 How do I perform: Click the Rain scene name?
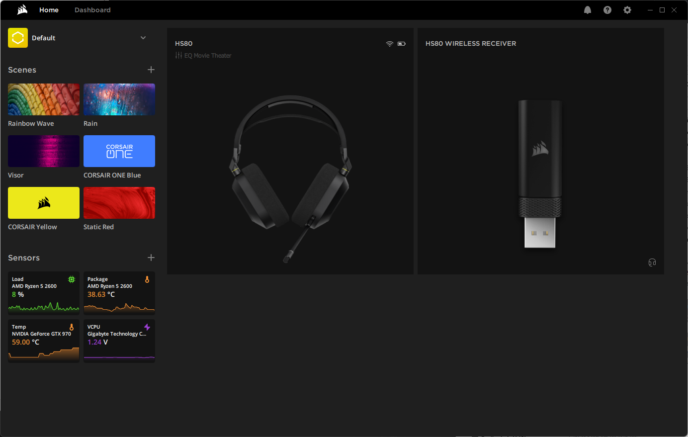[90, 123]
